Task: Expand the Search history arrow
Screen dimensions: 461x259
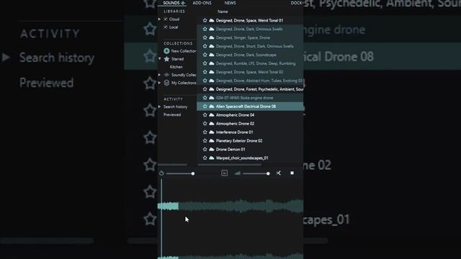Action: tap(159, 106)
